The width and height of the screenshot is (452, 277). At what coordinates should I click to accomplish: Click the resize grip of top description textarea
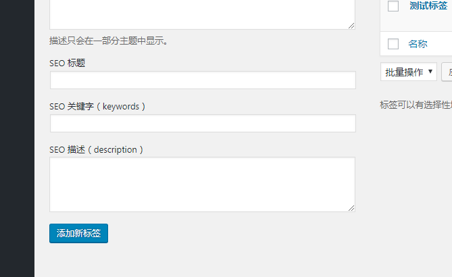[351, 26]
